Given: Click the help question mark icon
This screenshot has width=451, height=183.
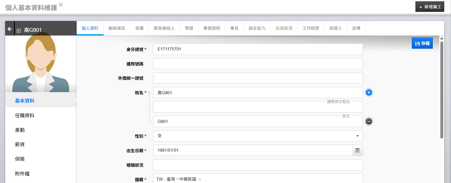Looking at the screenshot, I should click(x=61, y=5).
